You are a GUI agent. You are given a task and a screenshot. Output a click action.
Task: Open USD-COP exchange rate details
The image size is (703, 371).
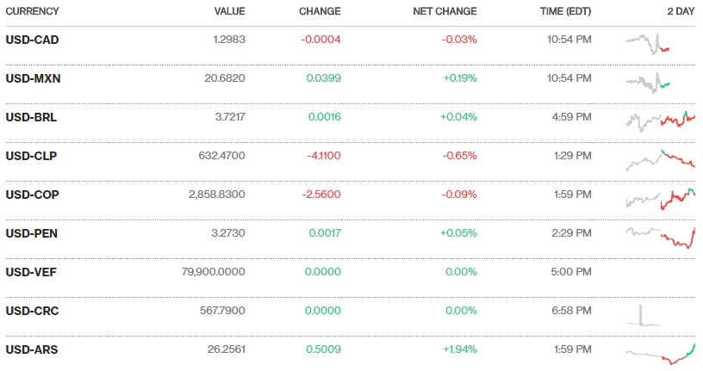(32, 195)
